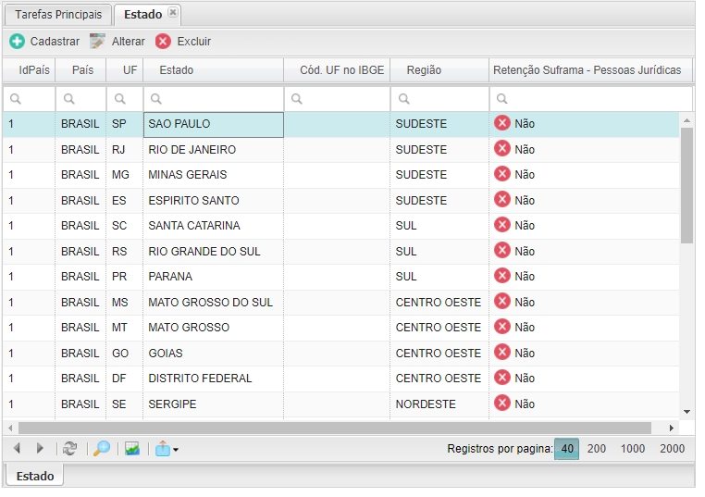Click the red Não icon in DISTRITO FEDERAL row
Image resolution: width=705 pixels, height=497 pixels.
502,378
